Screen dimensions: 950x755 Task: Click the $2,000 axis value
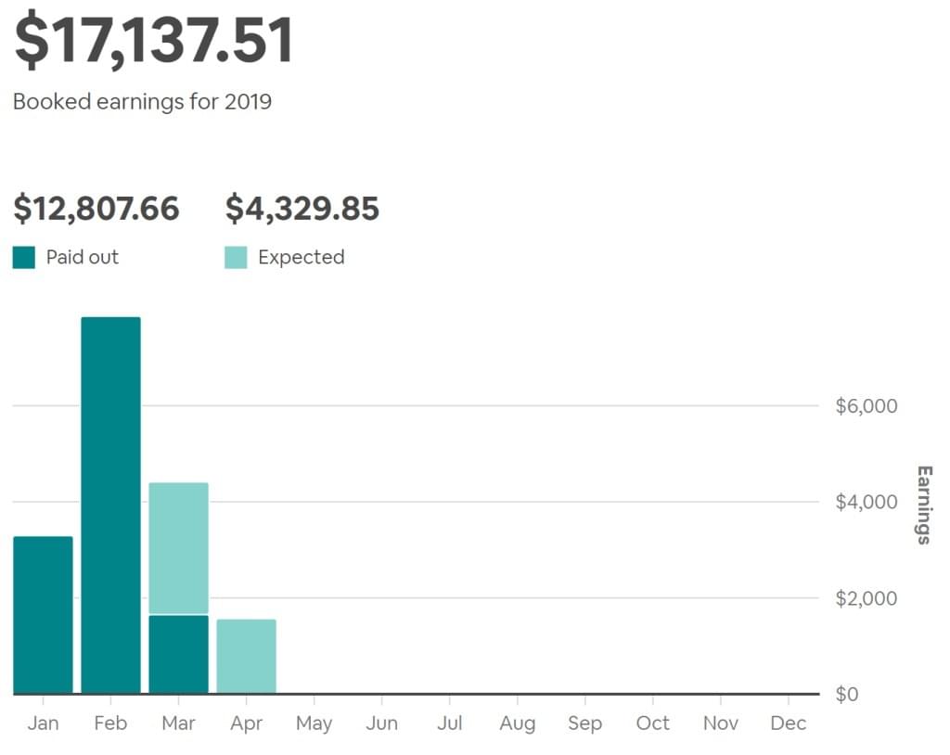865,598
